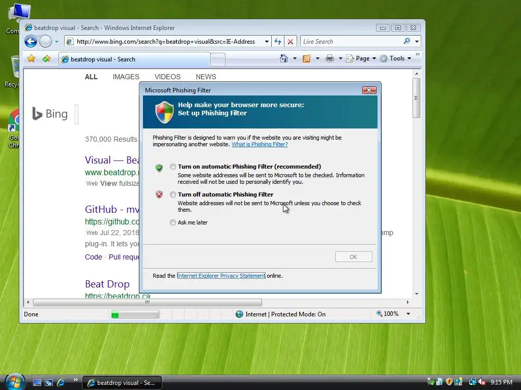Image resolution: width=521 pixels, height=390 pixels.
Task: Switch to Bing VIDEOS tab
Action: click(167, 77)
